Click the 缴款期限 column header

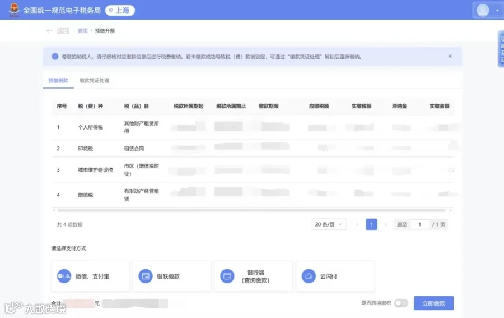pos(268,106)
